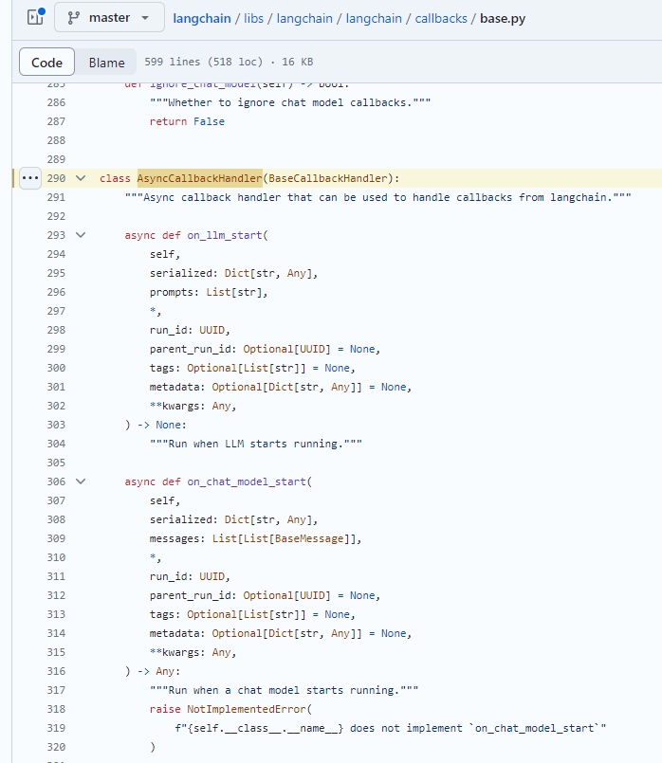This screenshot has height=763, width=662.
Task: Click the on_llm_start function name
Action: [230, 235]
